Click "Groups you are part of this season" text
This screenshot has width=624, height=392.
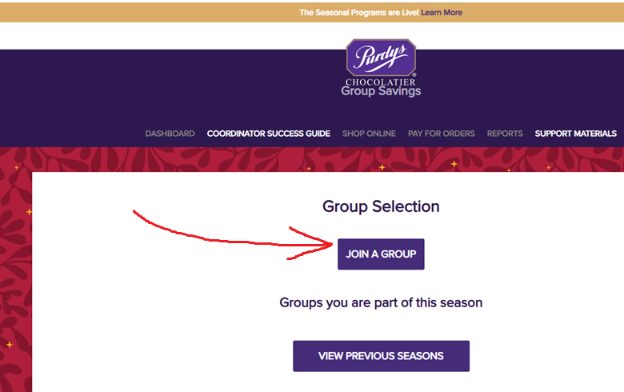pos(381,303)
